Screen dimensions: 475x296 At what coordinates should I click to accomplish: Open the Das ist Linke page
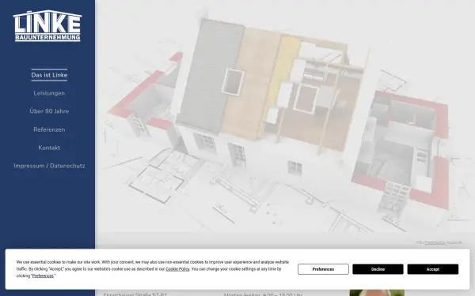[49, 75]
